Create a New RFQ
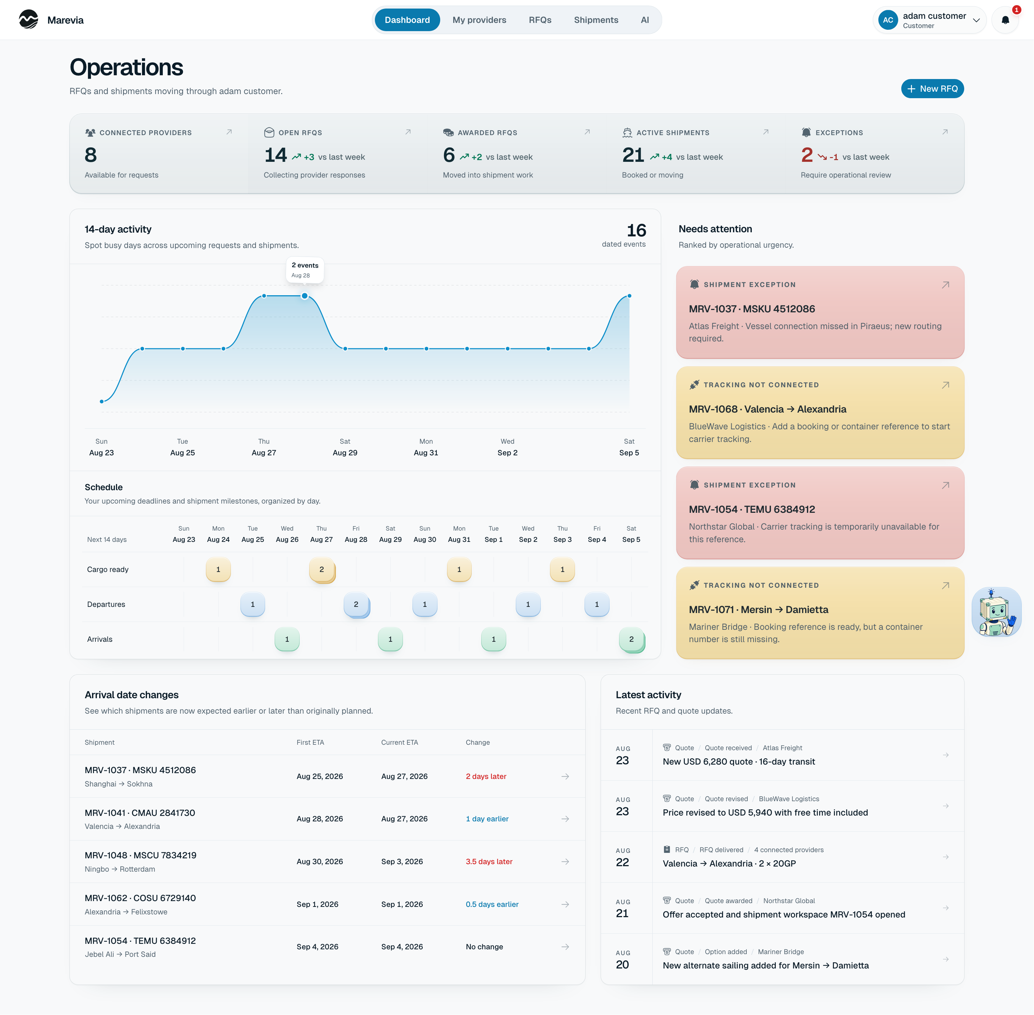This screenshot has width=1034, height=1015. pyautogui.click(x=932, y=89)
